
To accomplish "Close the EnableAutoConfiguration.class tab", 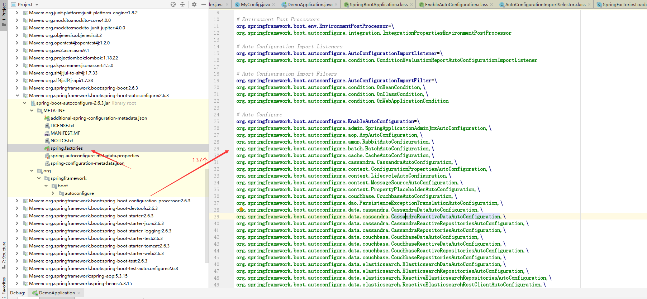I will pos(492,5).
